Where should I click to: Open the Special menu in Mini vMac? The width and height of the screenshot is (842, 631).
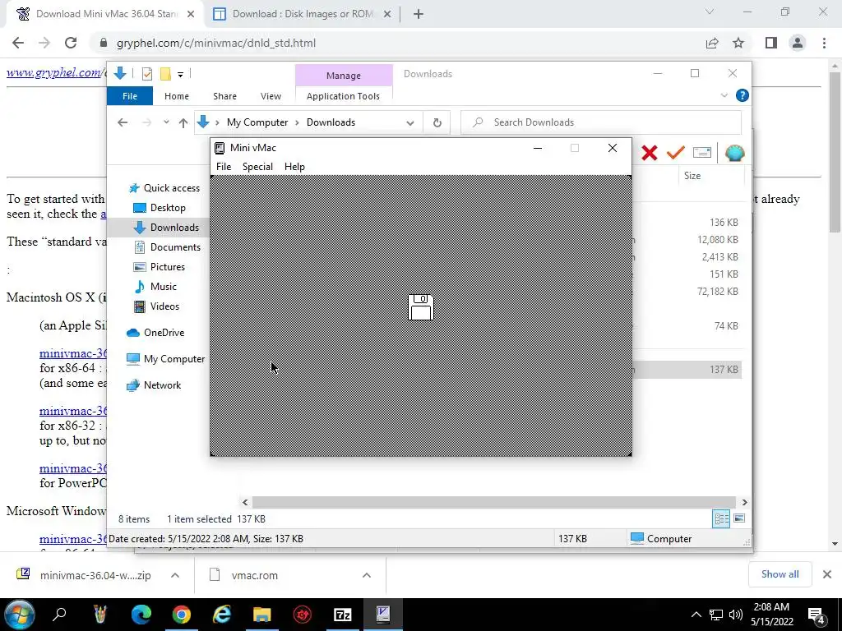click(x=257, y=166)
